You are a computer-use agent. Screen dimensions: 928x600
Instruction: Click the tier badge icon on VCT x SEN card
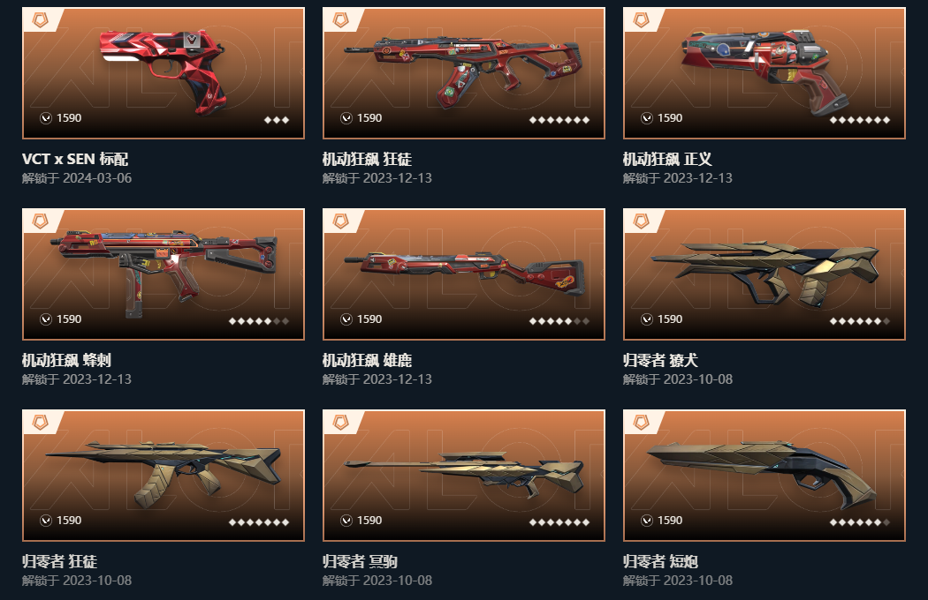41,20
